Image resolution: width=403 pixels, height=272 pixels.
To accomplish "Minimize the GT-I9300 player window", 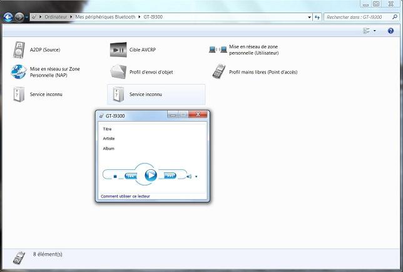I will 173,115.
